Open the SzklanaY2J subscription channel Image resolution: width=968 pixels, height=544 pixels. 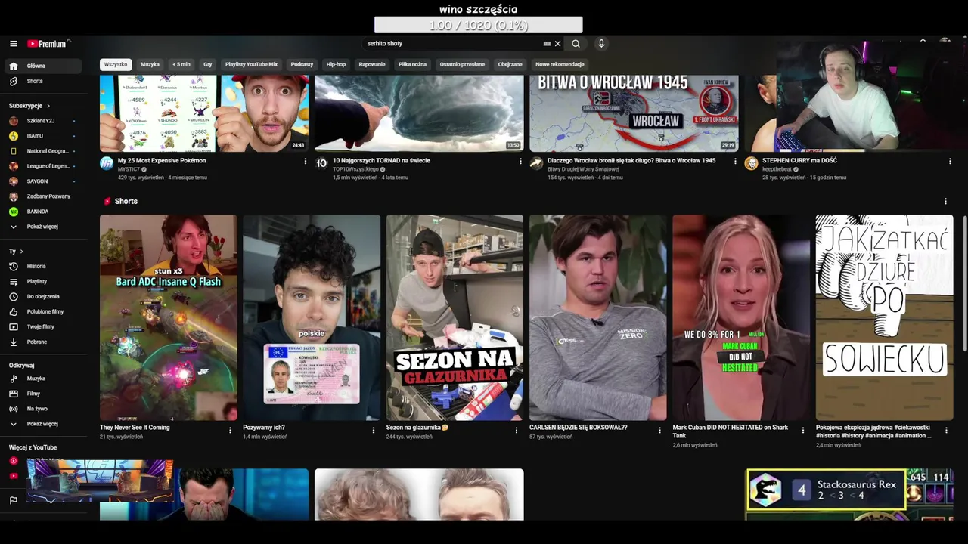tap(43, 121)
